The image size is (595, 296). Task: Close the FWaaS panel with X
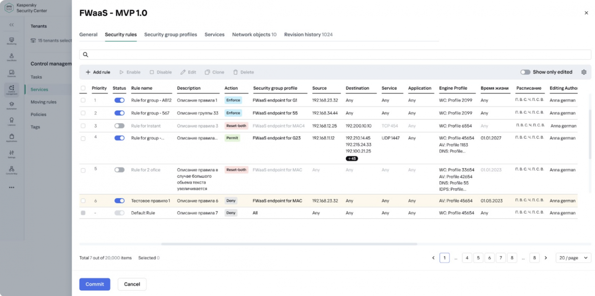(x=586, y=13)
